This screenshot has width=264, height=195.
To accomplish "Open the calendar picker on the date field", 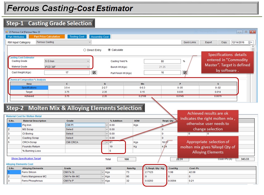I will (x=250, y=42).
